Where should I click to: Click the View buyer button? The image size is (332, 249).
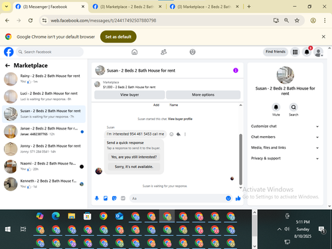coord(129,95)
